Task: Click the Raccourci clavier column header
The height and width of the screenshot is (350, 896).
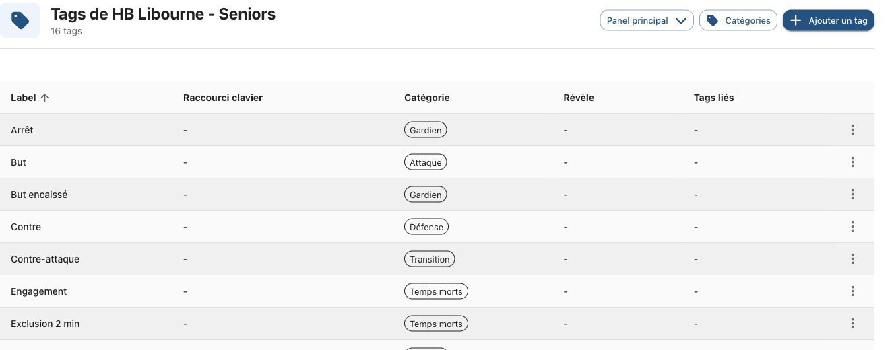Action: 223,98
